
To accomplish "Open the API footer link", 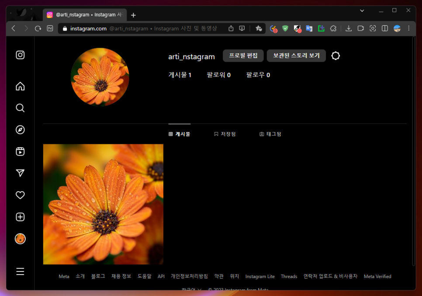I will point(161,276).
